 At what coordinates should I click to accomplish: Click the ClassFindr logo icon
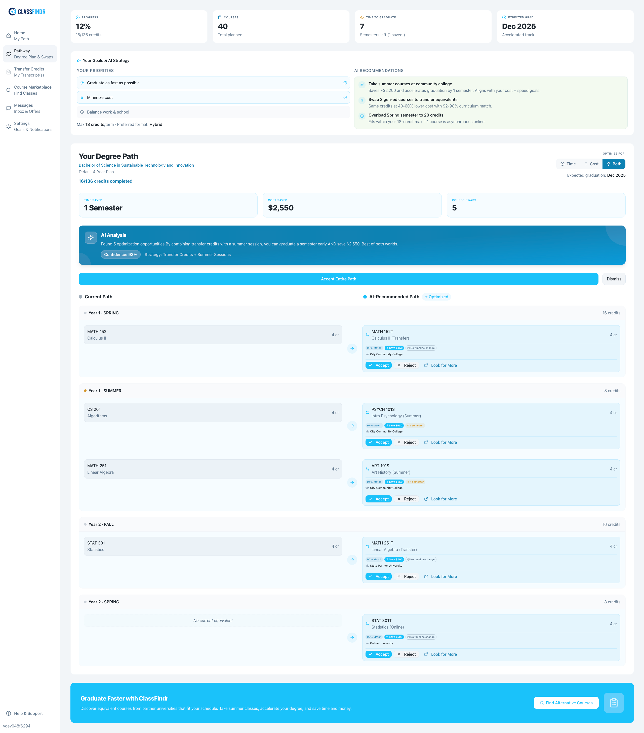coord(12,12)
